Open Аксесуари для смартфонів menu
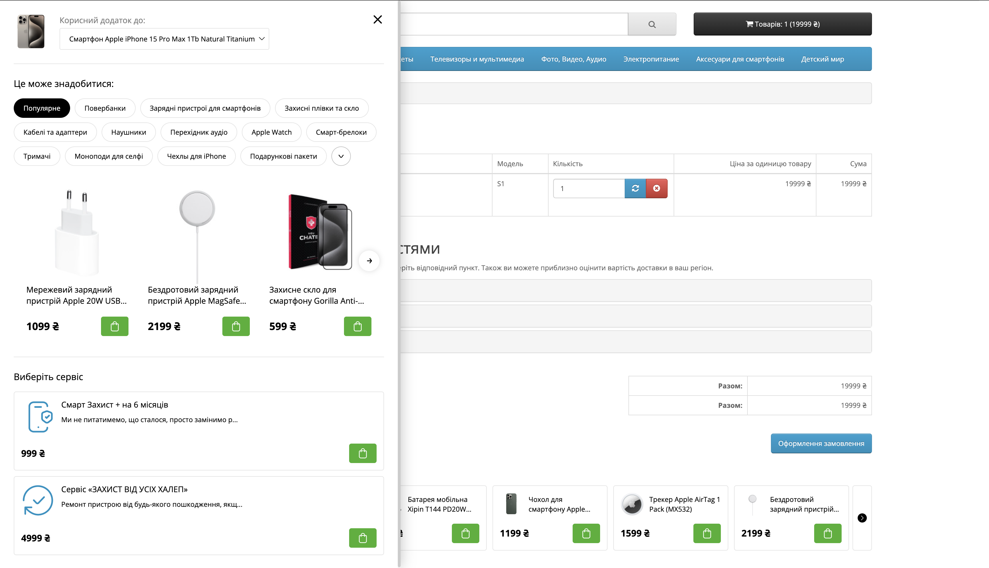The height and width of the screenshot is (568, 989). [x=739, y=59]
